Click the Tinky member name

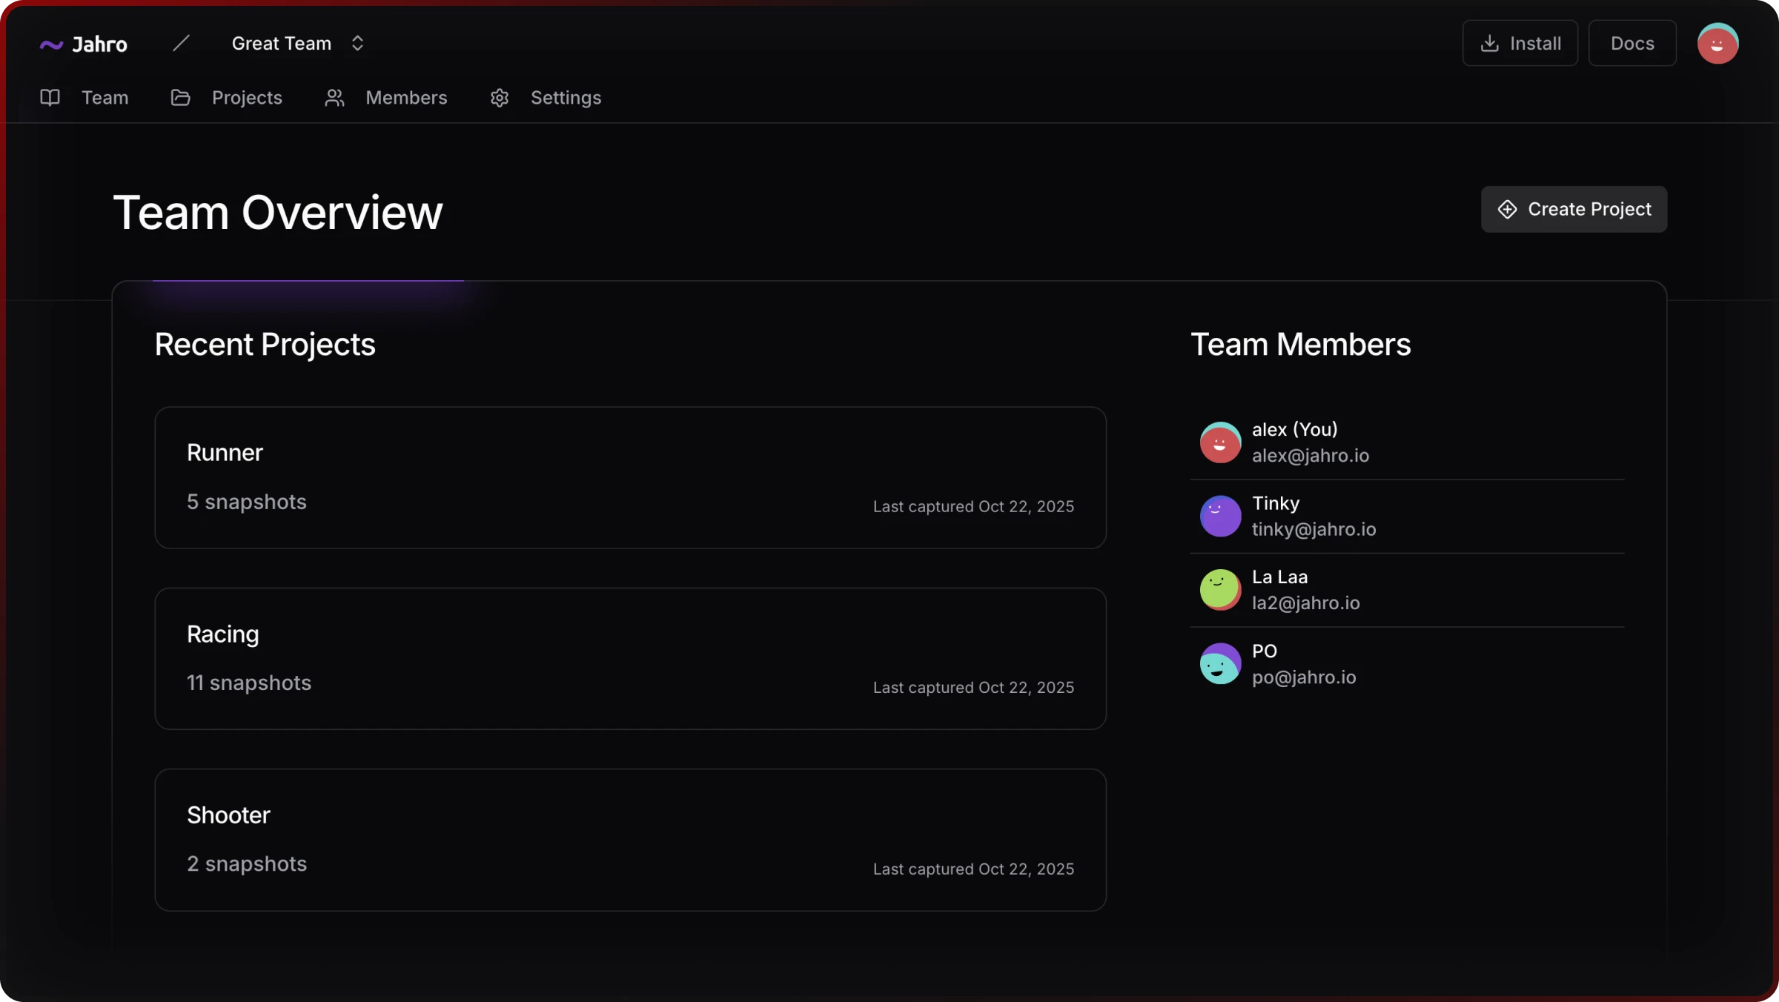pos(1276,504)
